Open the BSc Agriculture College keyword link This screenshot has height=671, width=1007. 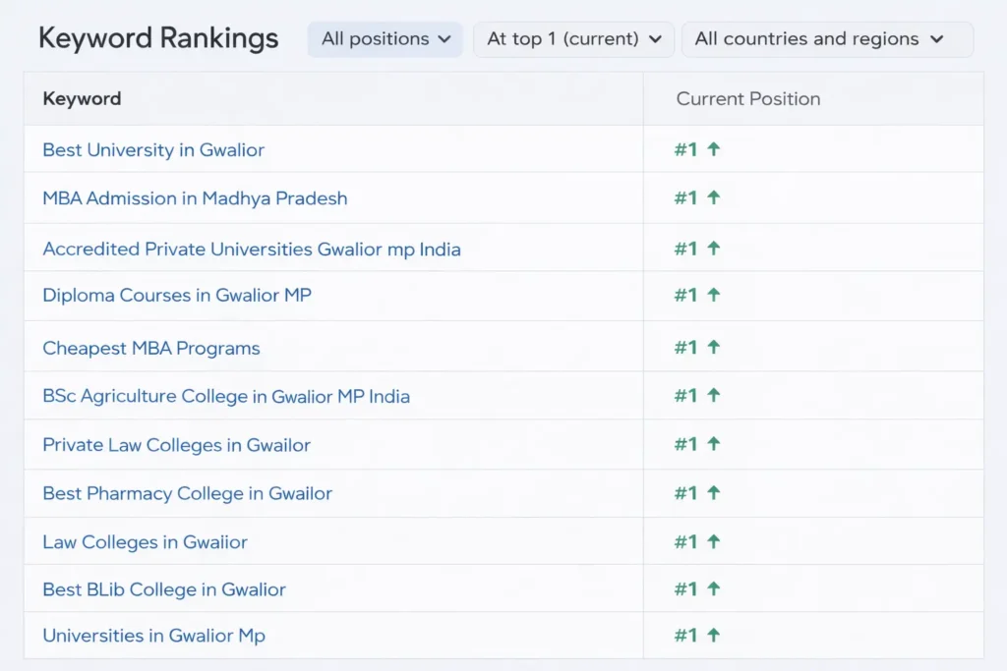tap(226, 395)
